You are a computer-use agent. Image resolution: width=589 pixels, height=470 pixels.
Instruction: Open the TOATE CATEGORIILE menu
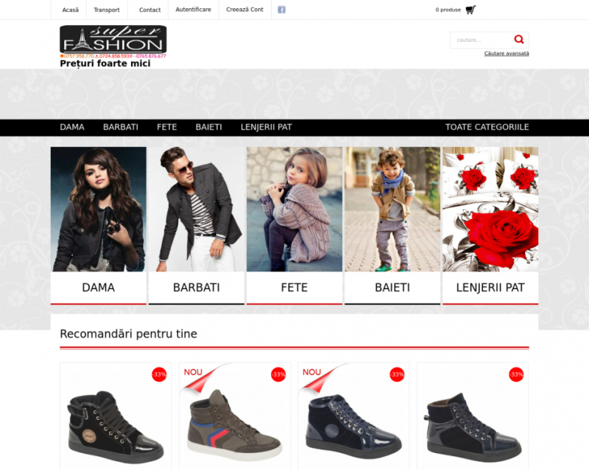(x=487, y=127)
